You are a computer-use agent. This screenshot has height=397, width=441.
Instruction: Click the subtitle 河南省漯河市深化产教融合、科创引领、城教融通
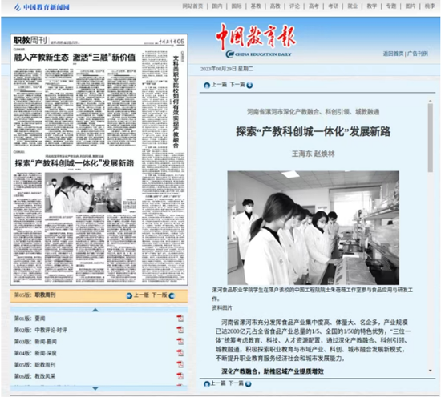pos(313,112)
